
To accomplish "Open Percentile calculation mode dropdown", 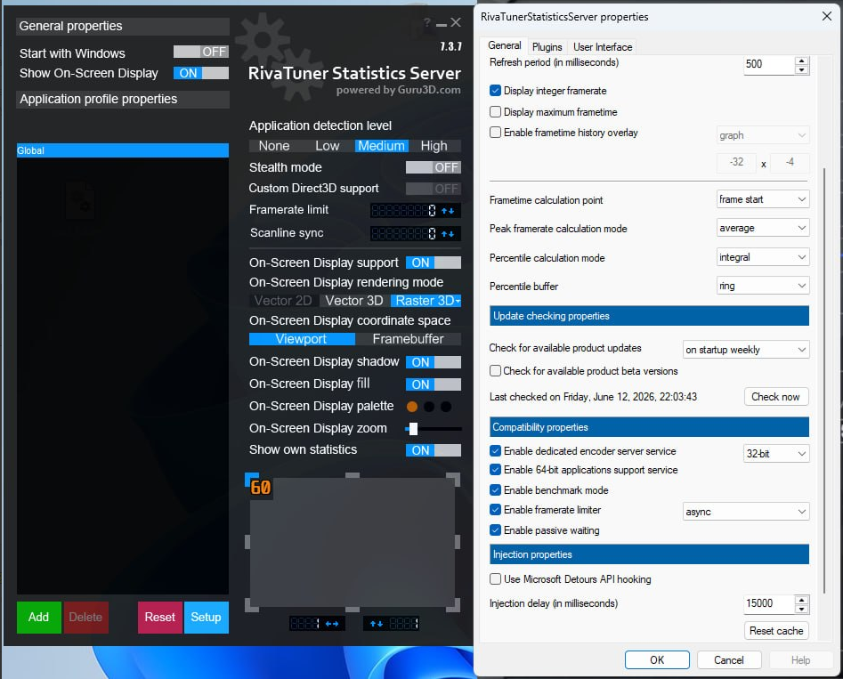I will [763, 257].
